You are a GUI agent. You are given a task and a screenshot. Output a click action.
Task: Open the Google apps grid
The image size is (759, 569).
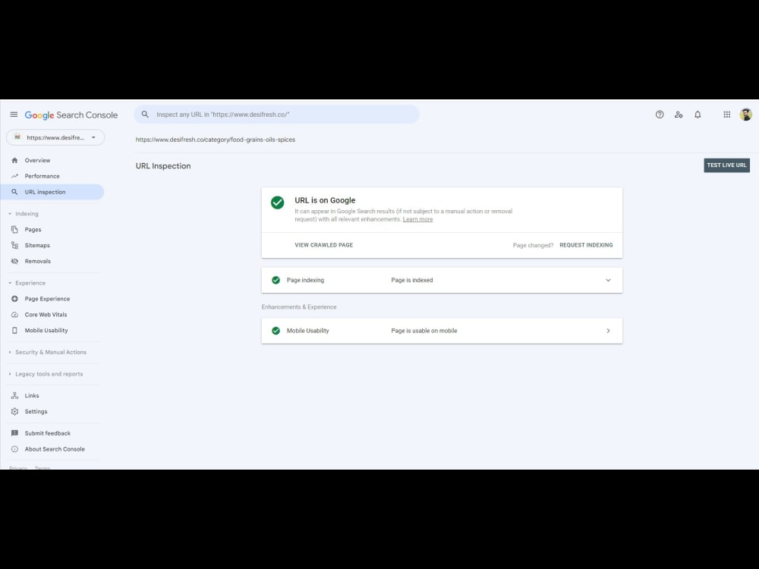[727, 115]
